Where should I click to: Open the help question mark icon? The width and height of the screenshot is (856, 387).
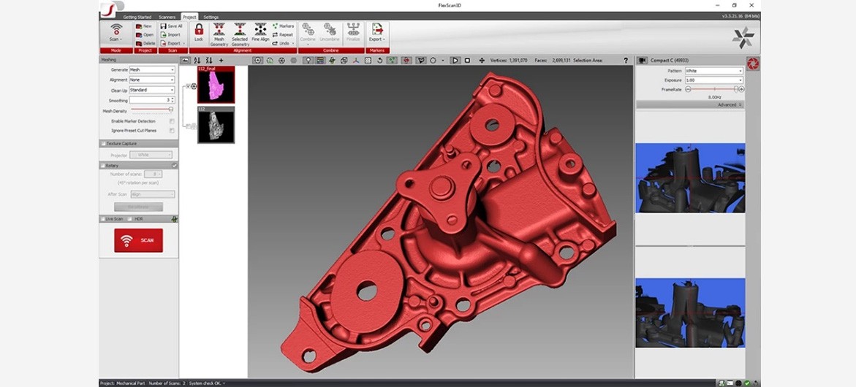(626, 61)
